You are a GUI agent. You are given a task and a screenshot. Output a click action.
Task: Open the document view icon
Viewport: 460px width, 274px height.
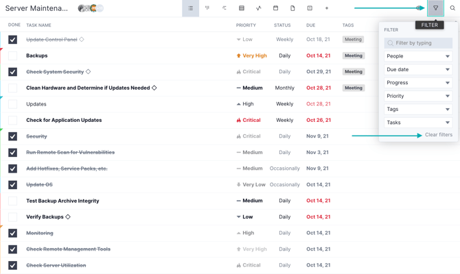(x=292, y=8)
